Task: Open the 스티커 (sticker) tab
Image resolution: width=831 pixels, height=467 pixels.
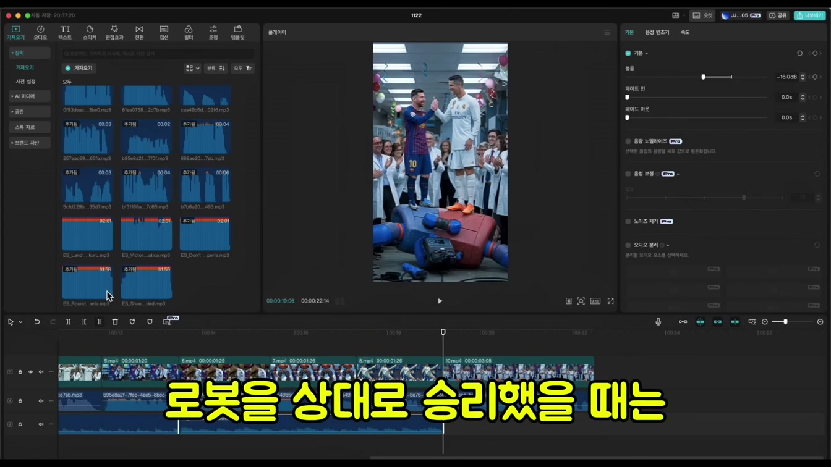Action: click(90, 33)
